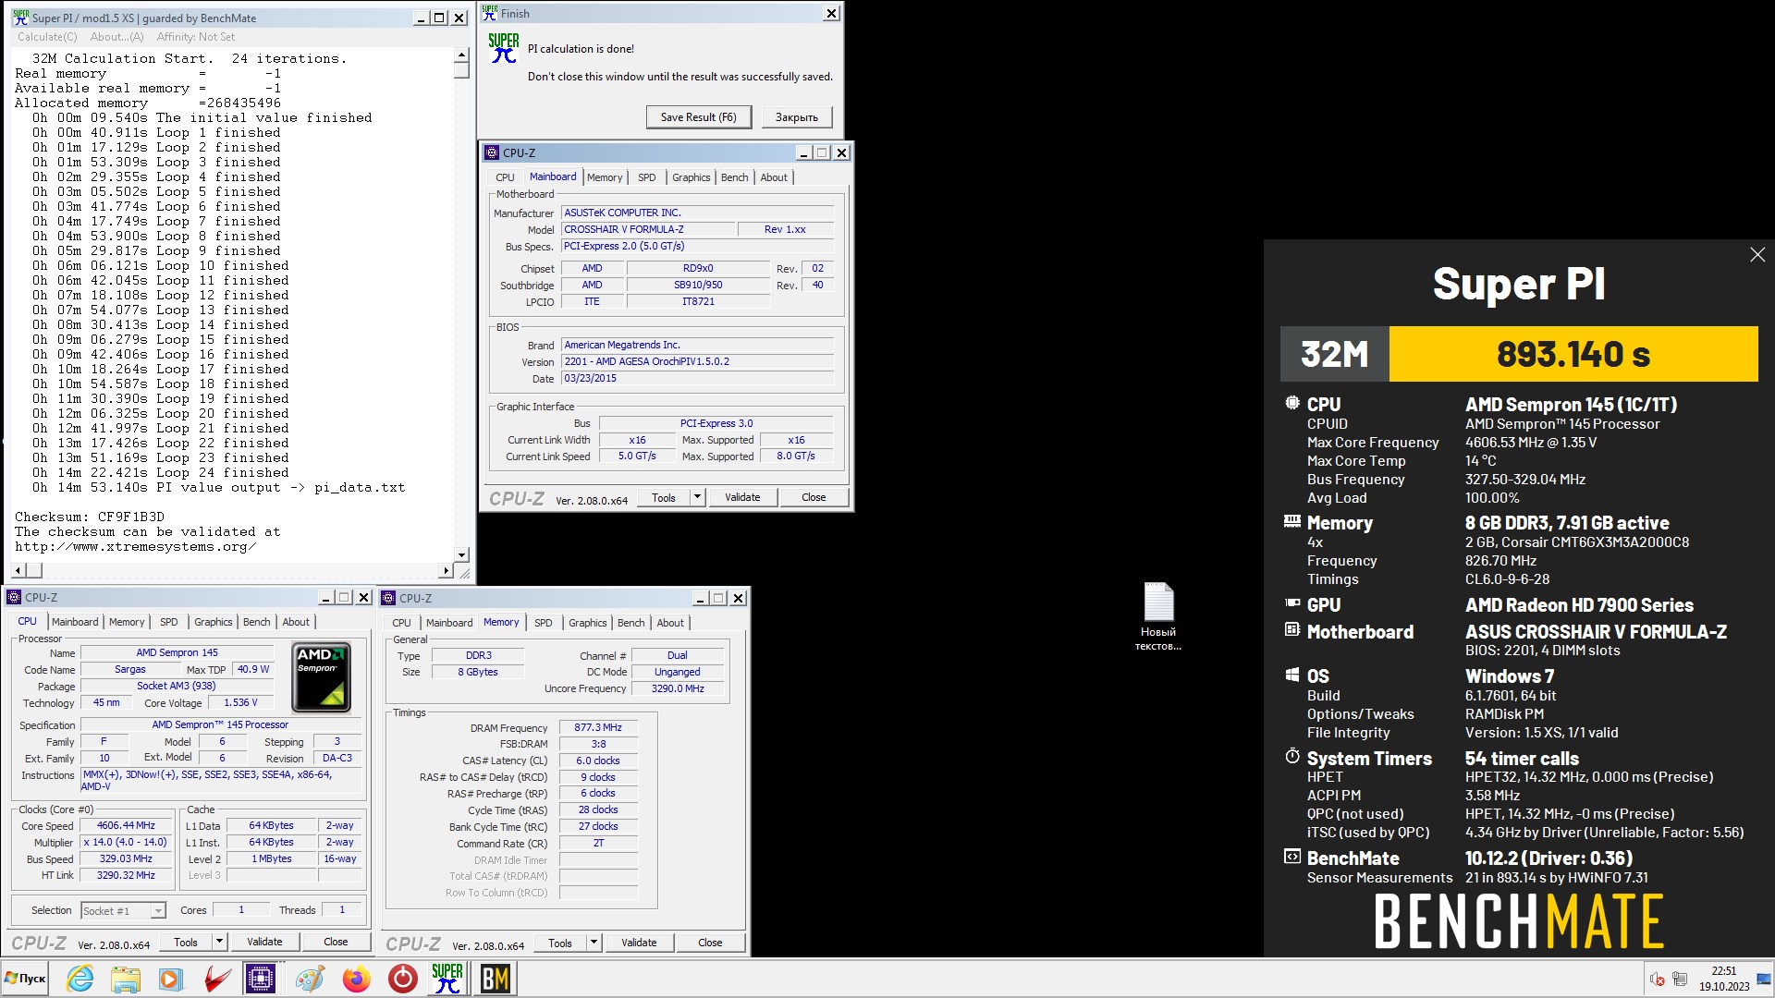1775x998 pixels.
Task: Click Super PI log scroll-down arrow
Action: [461, 554]
